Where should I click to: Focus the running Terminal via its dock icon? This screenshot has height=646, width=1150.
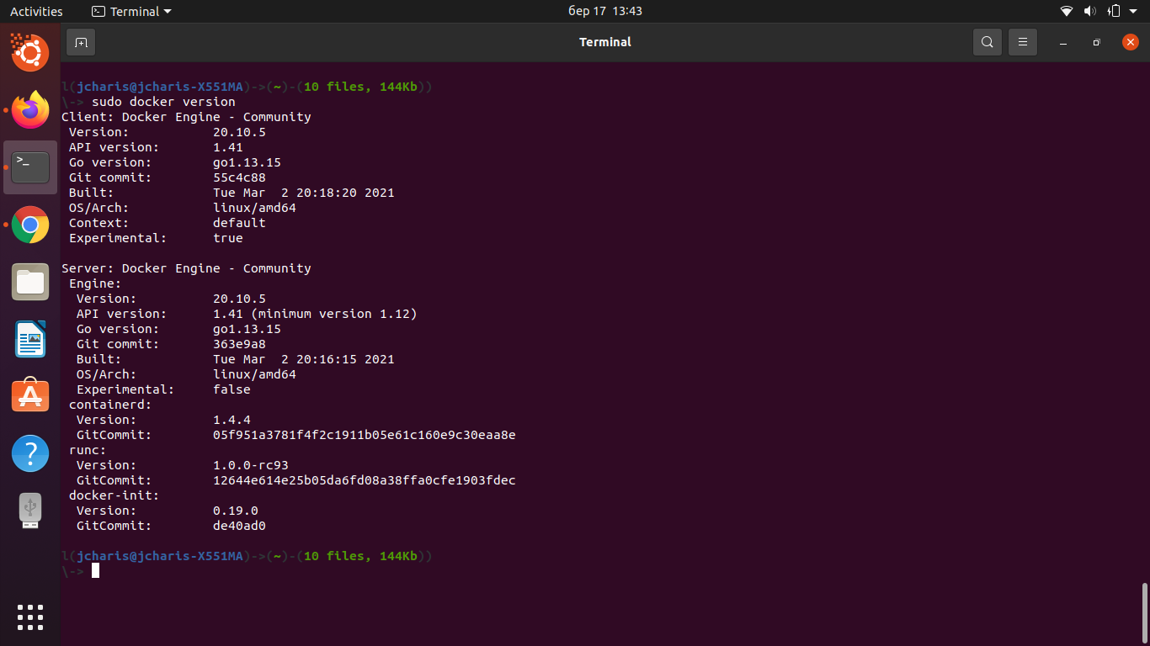(x=30, y=167)
